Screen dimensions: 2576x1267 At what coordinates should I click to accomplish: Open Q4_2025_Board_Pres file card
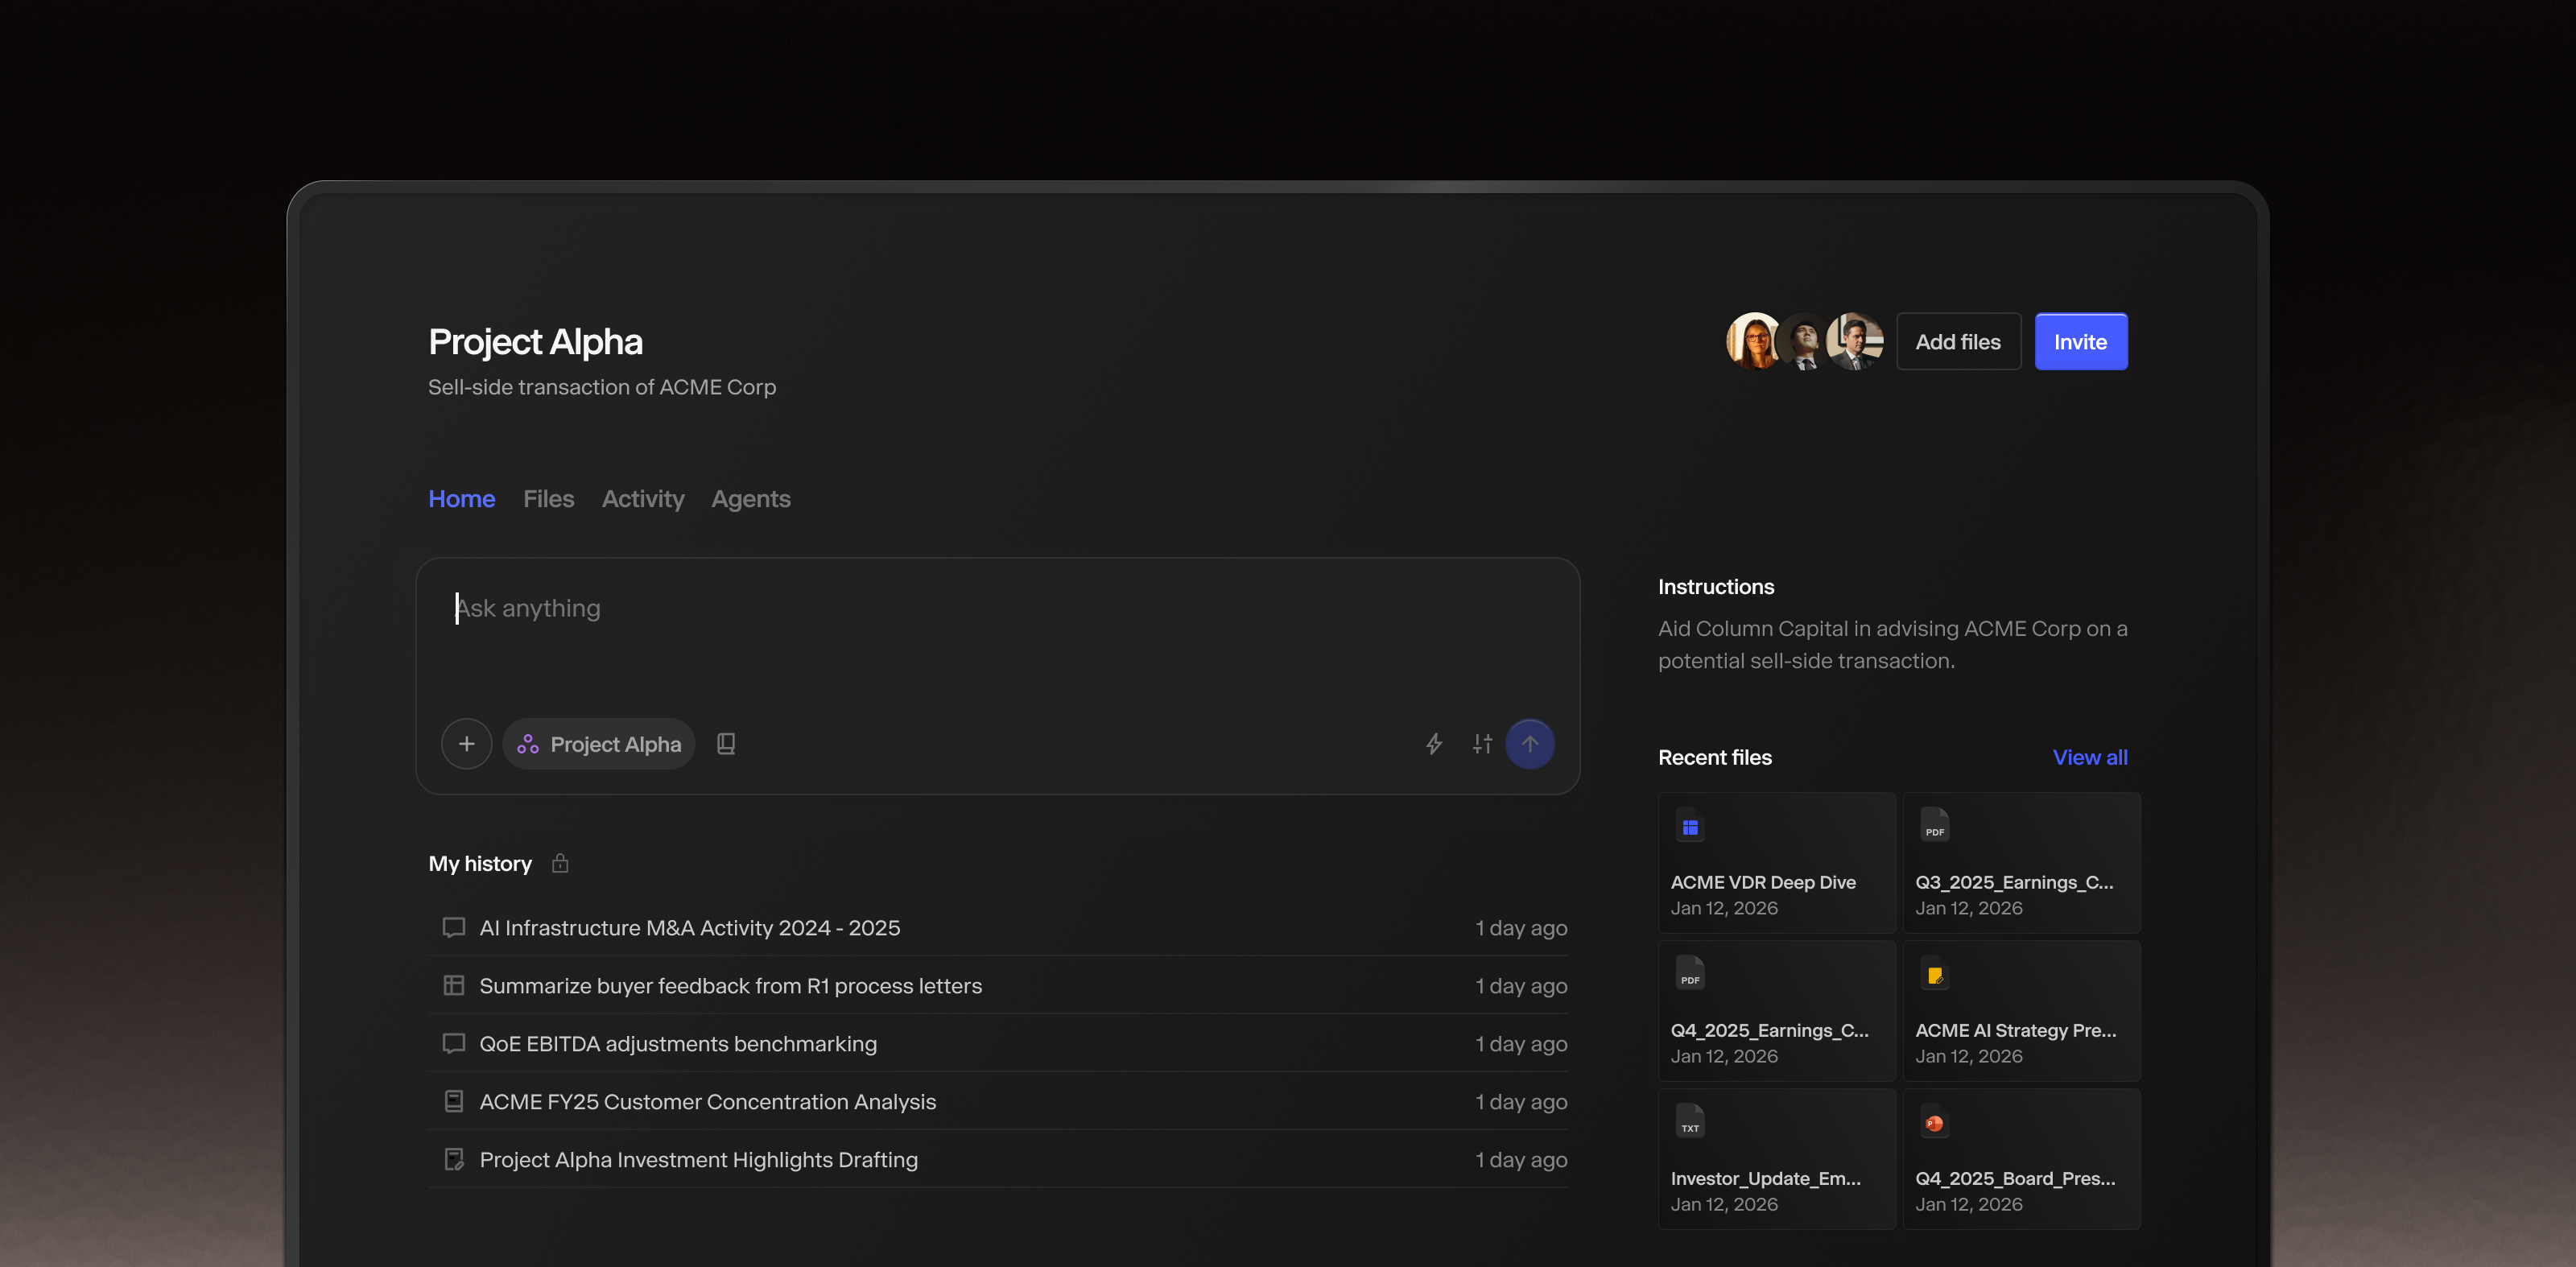click(x=2020, y=1159)
